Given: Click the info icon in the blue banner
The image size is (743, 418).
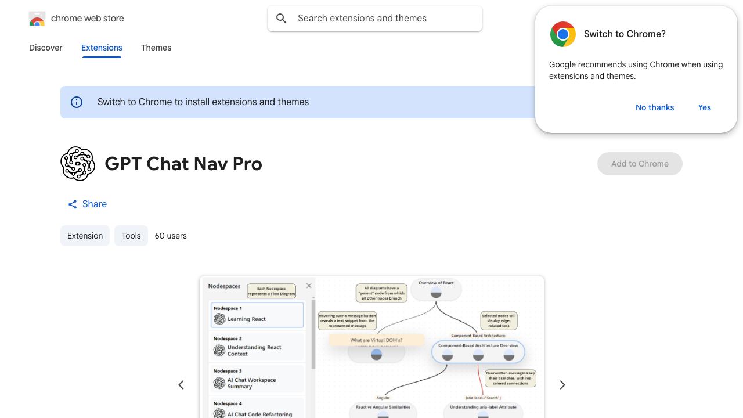Looking at the screenshot, I should pos(77,102).
